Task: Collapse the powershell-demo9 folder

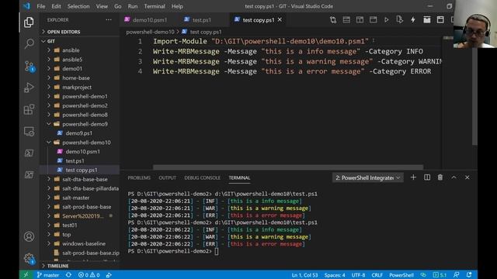Action: pos(85,124)
